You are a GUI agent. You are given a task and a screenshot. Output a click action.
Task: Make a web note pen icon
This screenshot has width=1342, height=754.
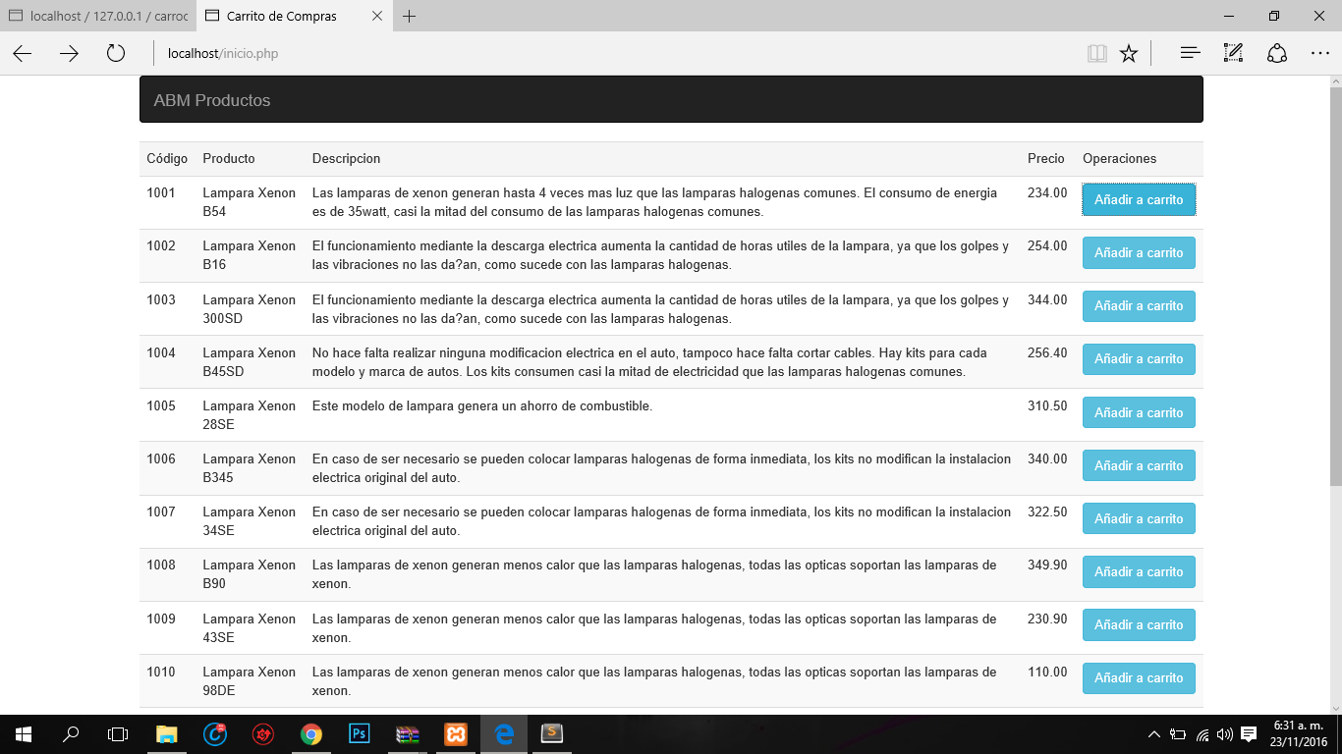1234,54
